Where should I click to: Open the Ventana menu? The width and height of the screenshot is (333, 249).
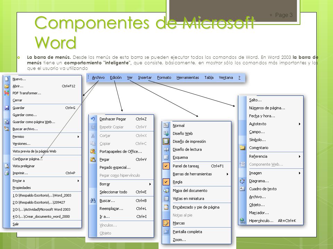point(226,77)
